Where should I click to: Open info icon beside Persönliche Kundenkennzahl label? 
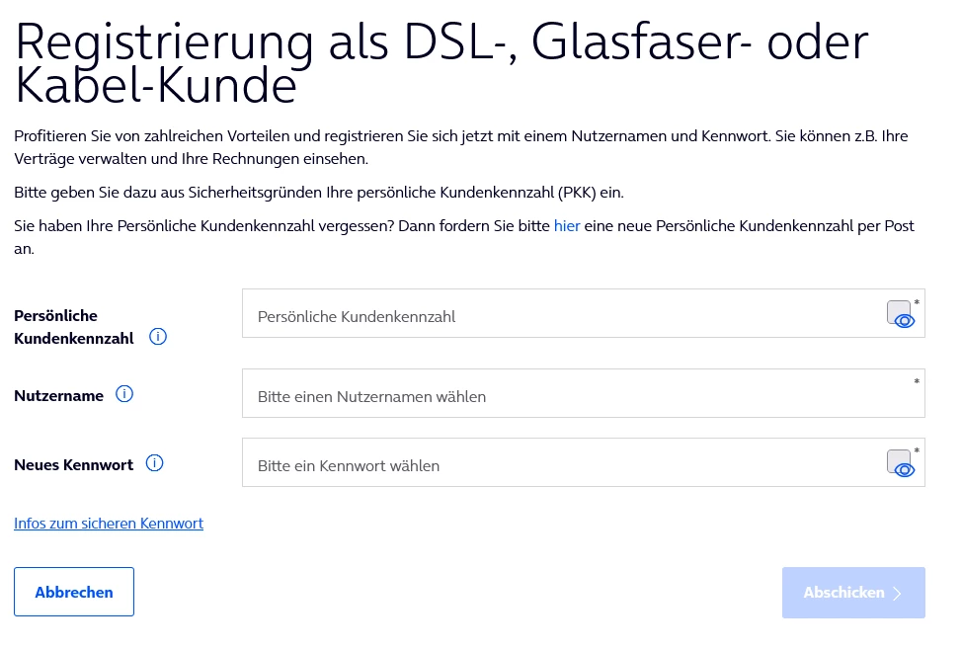(158, 337)
